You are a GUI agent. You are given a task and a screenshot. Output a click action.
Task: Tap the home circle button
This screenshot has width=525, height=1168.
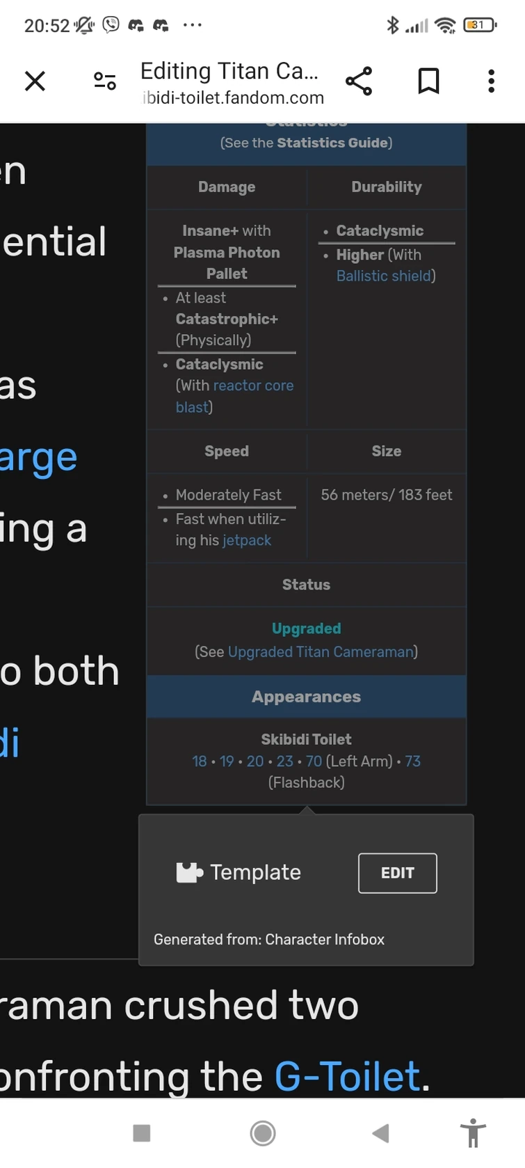(262, 1133)
